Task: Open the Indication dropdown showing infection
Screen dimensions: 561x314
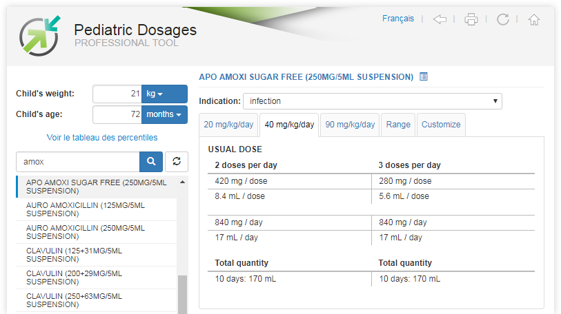Action: click(x=373, y=101)
